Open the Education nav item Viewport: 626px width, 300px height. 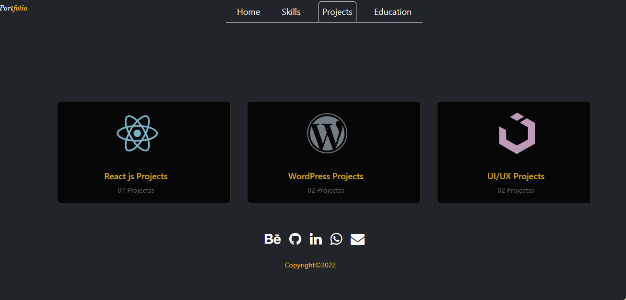(x=393, y=12)
